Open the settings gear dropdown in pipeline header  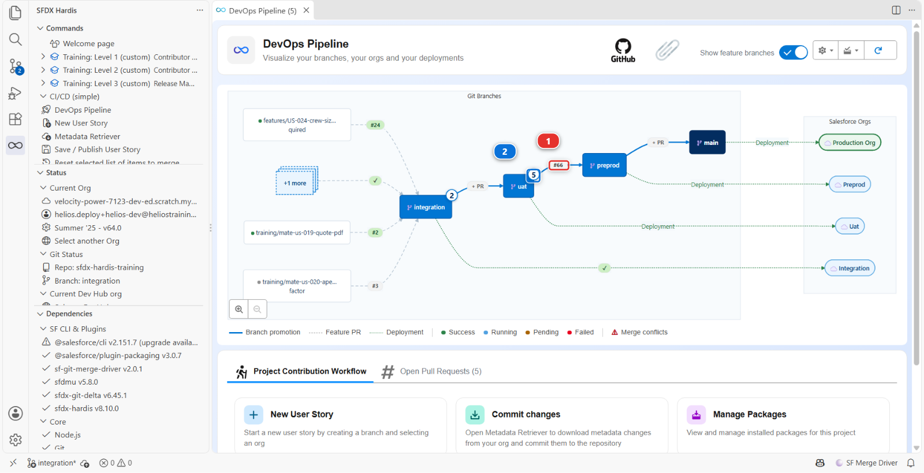tap(825, 50)
